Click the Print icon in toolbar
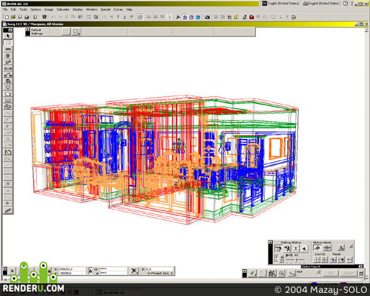370x296 pixels. coord(27,17)
